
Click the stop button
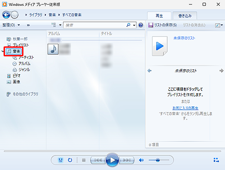(x=84, y=160)
